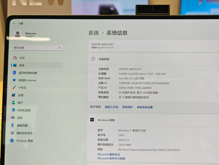Click the 游戏 gamepad icon
This screenshot has height=165, width=219.
tap(13, 117)
